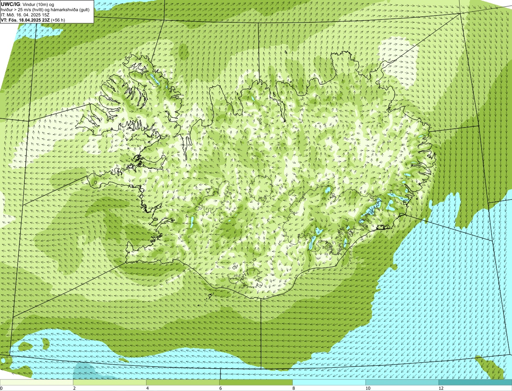Click the '10' label on the color scale
Image resolution: width=512 pixels, height=391 pixels.
point(367,388)
